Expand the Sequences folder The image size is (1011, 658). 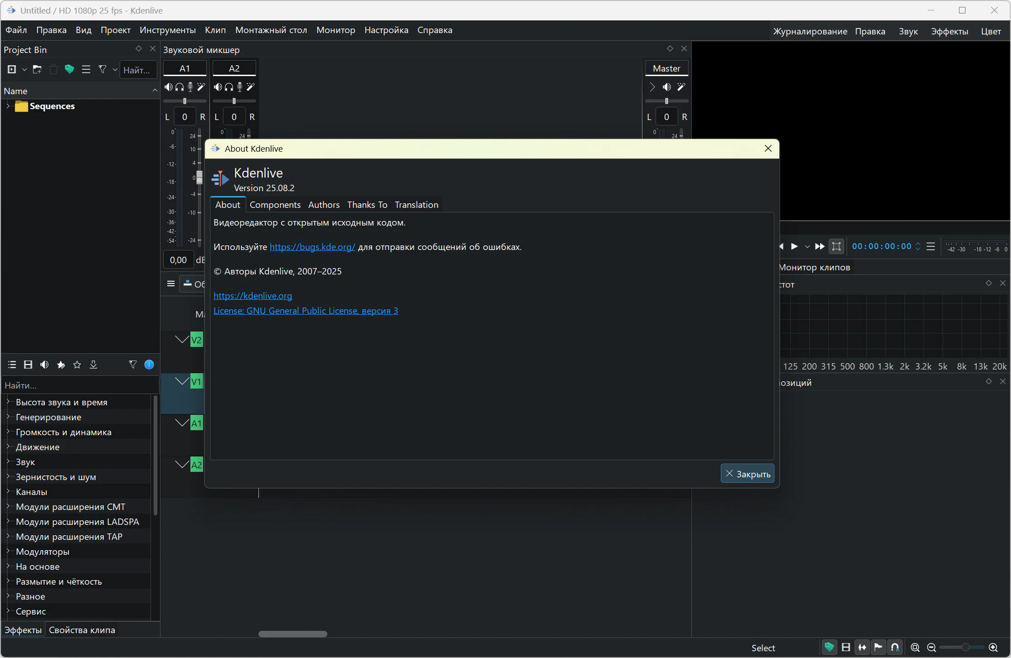pyautogui.click(x=8, y=106)
